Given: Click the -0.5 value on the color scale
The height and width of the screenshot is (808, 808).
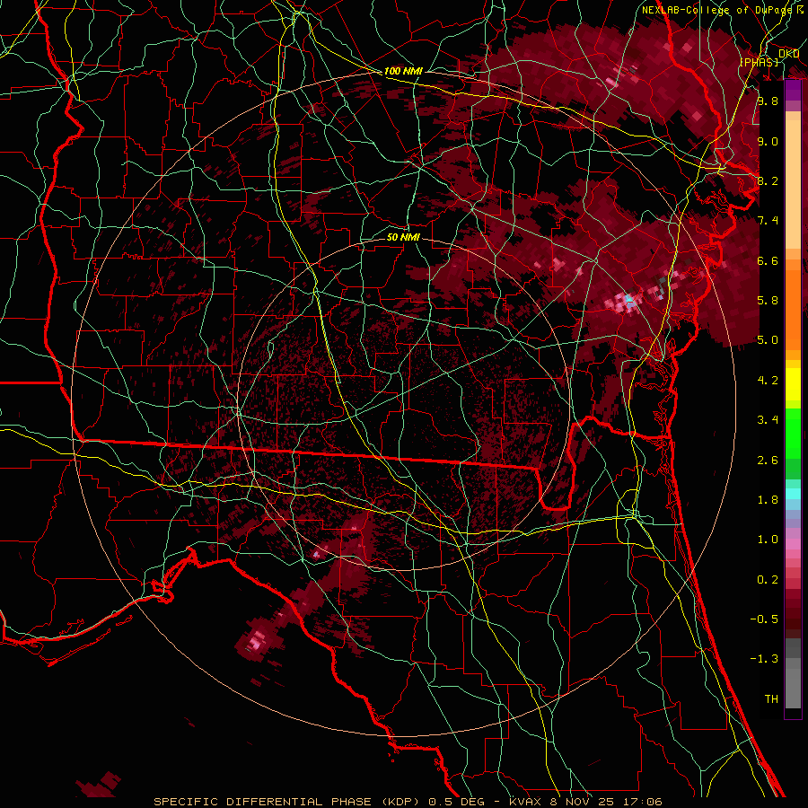Looking at the screenshot, I should click(x=764, y=619).
